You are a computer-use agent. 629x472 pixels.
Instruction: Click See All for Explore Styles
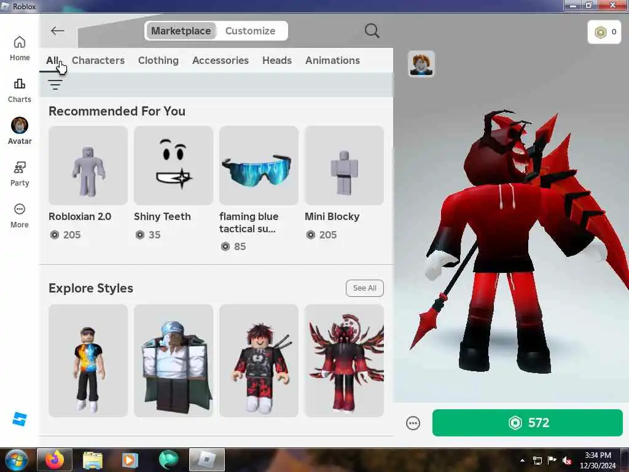pos(365,288)
